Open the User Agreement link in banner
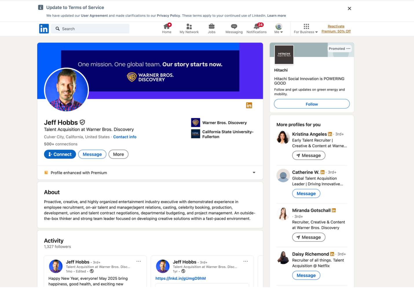The image size is (414, 288). tap(94, 16)
